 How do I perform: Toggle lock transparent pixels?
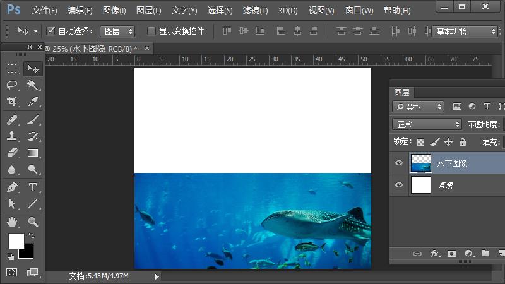point(420,142)
